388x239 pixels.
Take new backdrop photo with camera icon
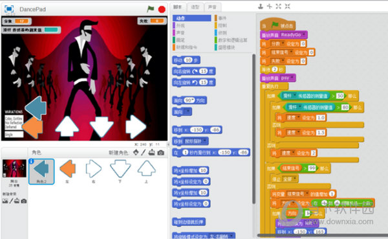[x=24, y=201]
